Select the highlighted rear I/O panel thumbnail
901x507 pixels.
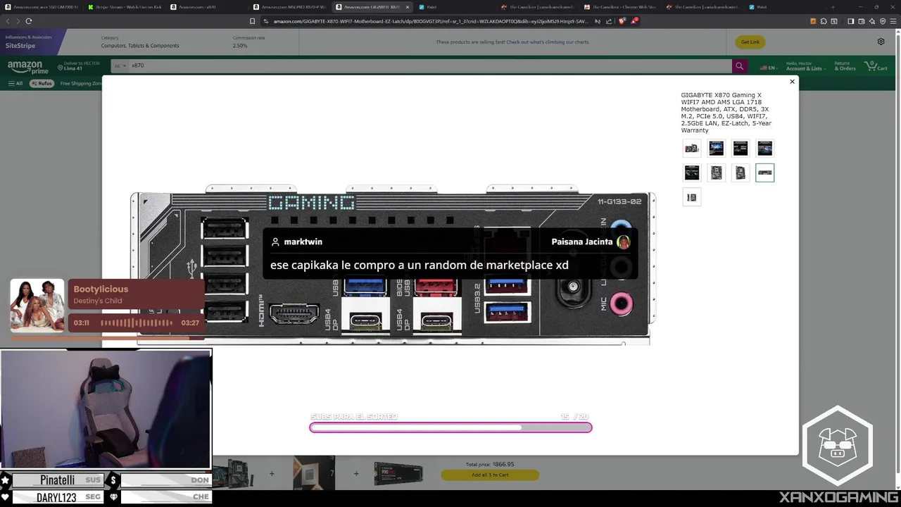coord(764,173)
